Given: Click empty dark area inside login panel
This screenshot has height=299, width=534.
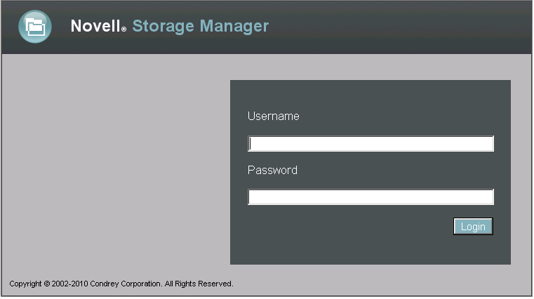Looking at the screenshot, I should point(337,242).
